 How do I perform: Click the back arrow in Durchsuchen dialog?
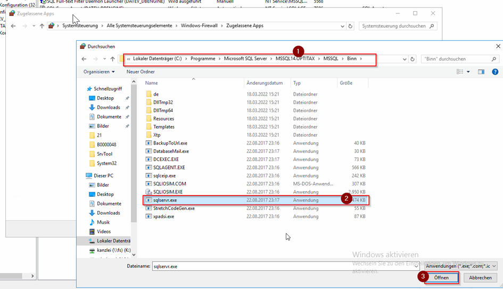(x=84, y=59)
